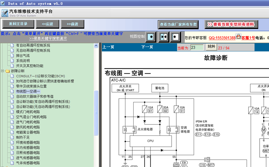Click the app logo beside 汽车维修技术支持平台
269x167 pixels.
pyautogui.click(x=5, y=13)
